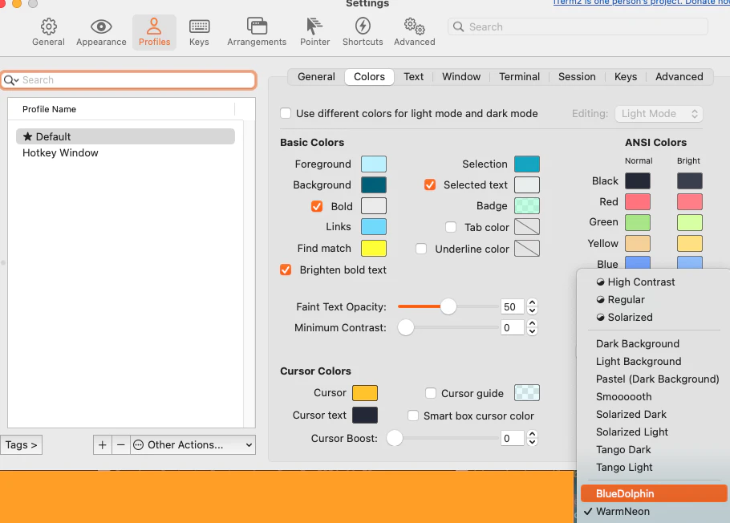Open the Light Mode editing dropdown
The height and width of the screenshot is (523, 730).
[659, 114]
